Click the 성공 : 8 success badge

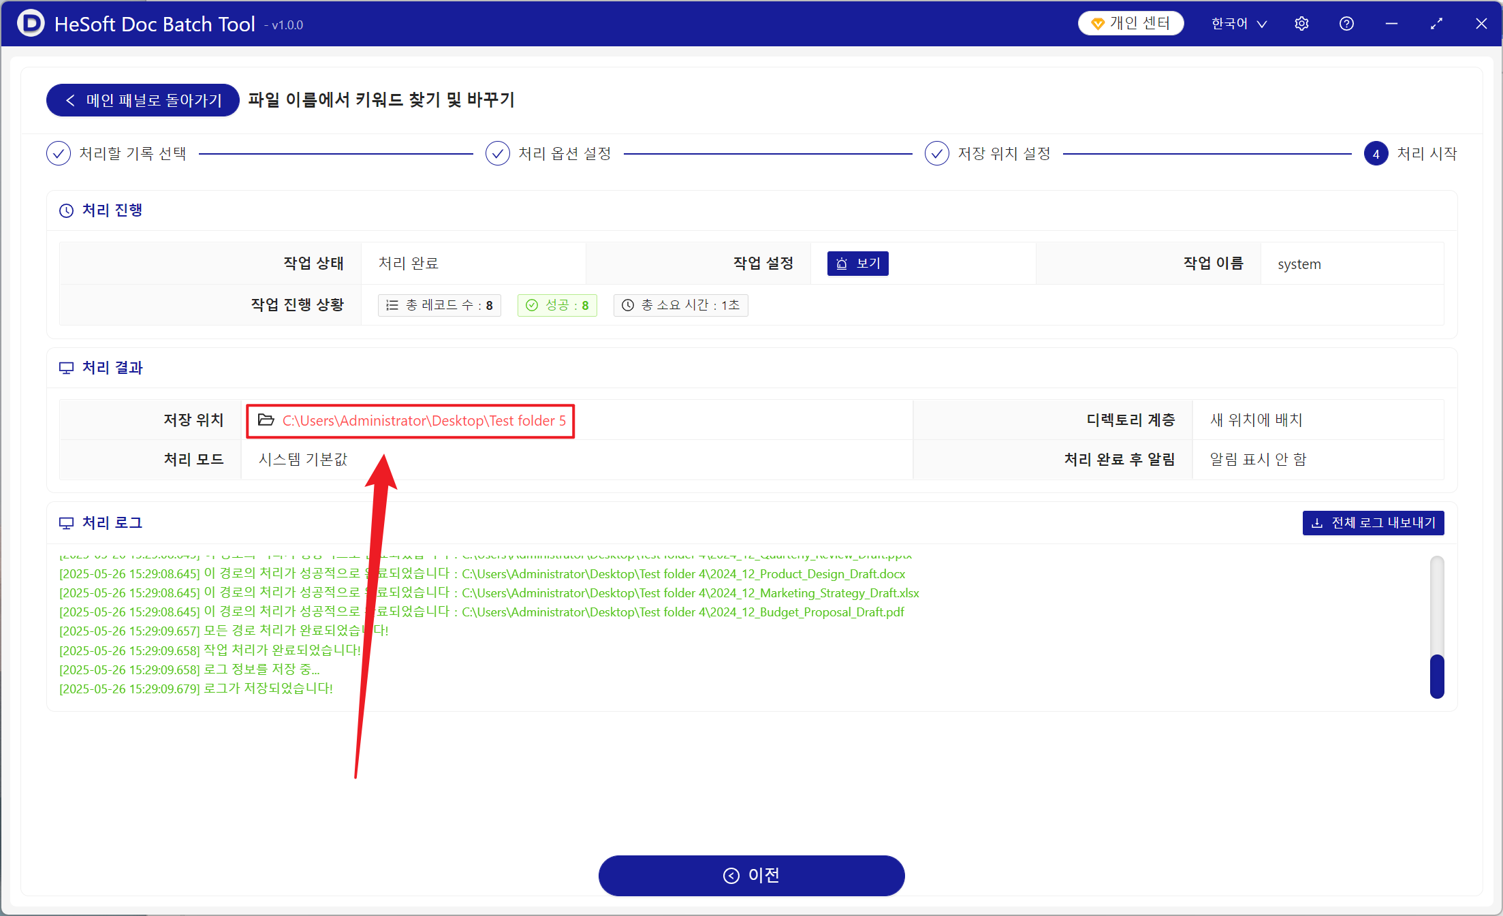[x=558, y=305]
